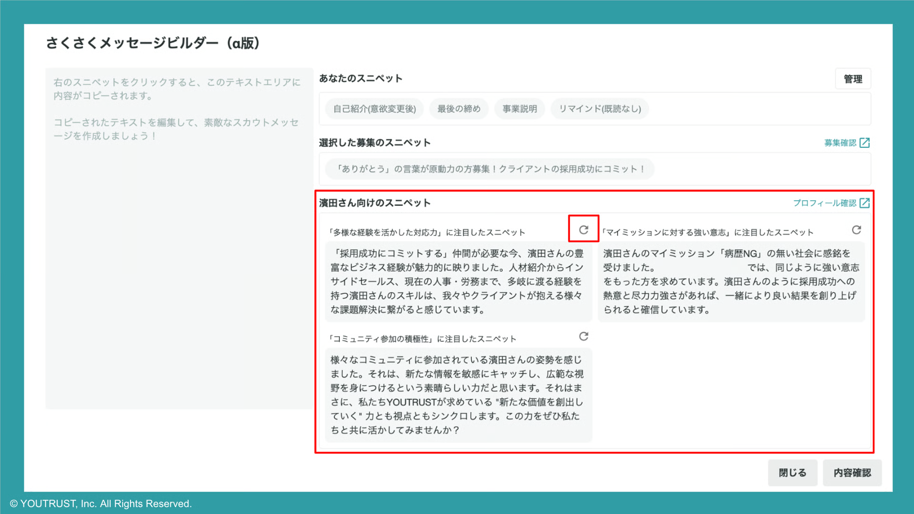Regenerate the 「コミュニティ参加の積極性」 snippet
914x514 pixels.
[584, 337]
